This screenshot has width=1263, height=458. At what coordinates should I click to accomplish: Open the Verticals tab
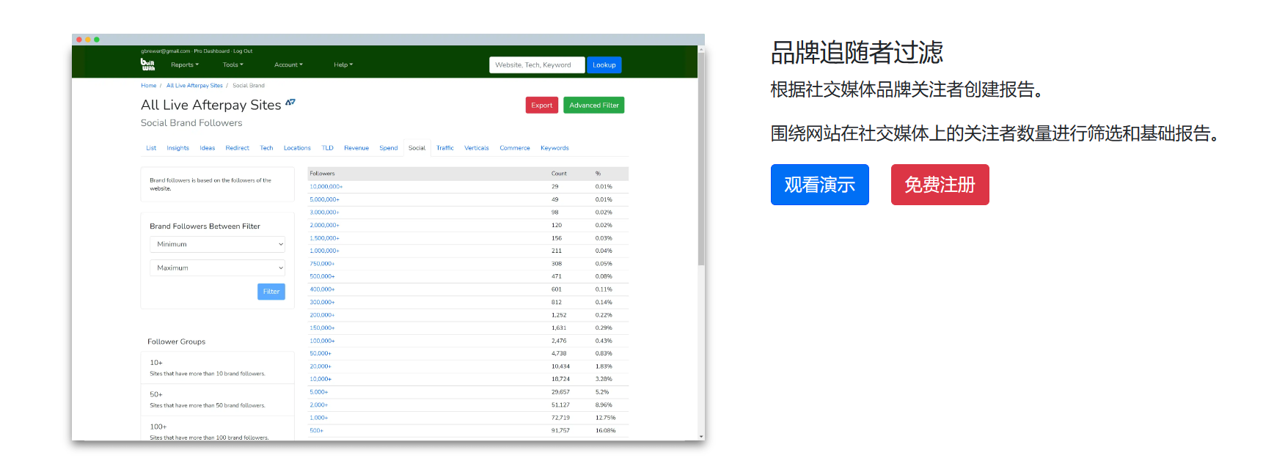pos(477,148)
